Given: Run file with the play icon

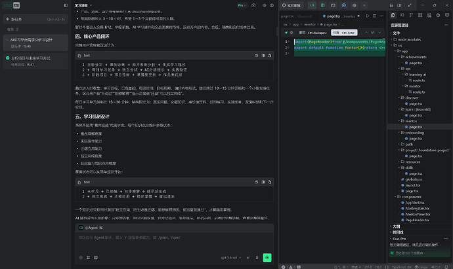Looking at the screenshot, I should point(368,16).
